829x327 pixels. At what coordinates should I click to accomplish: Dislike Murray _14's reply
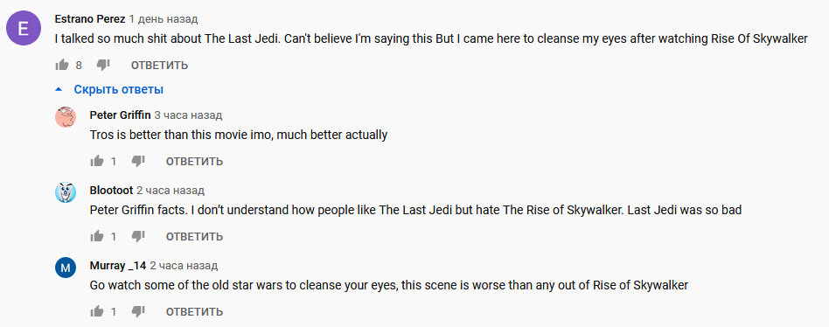[138, 311]
